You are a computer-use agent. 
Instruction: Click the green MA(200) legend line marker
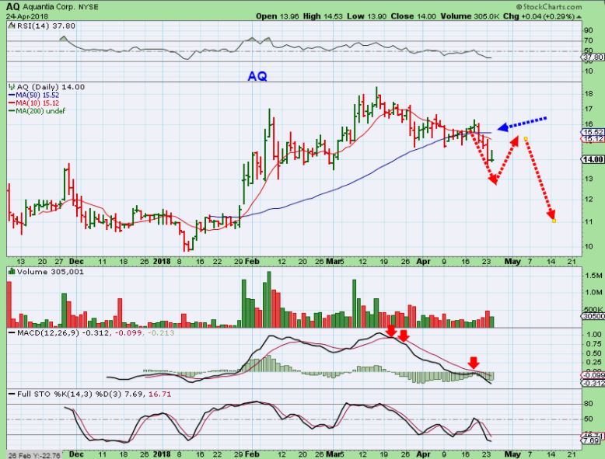[x=12, y=111]
